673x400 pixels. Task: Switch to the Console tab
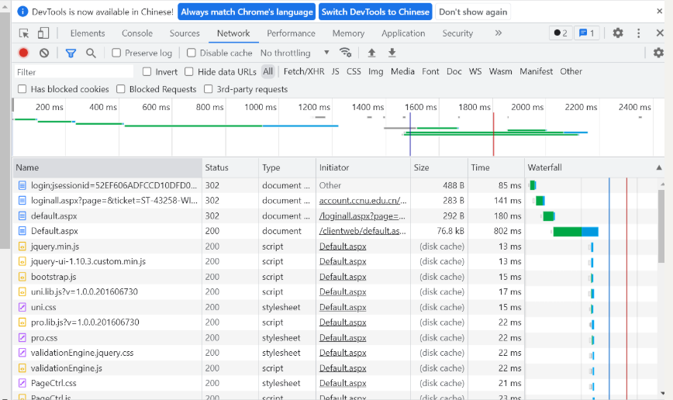(137, 33)
